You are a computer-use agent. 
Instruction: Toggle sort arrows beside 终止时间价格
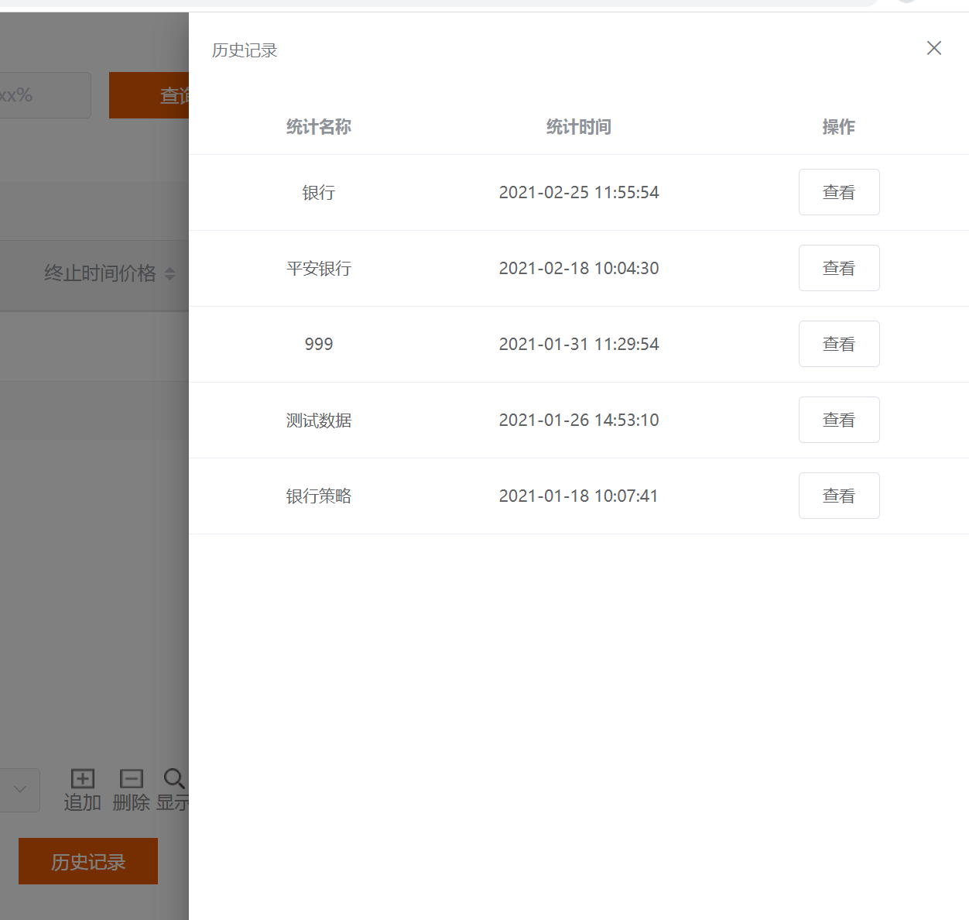[x=170, y=273]
